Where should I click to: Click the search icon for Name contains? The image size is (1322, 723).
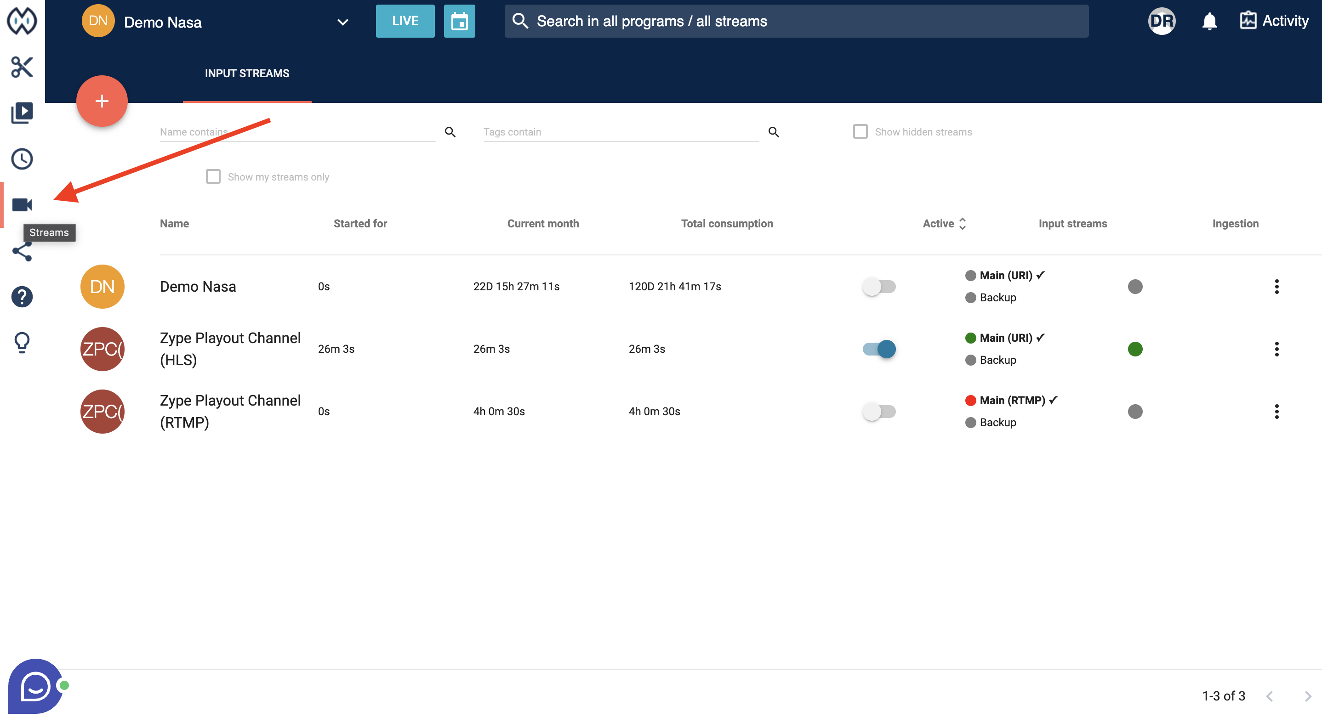[x=450, y=132]
